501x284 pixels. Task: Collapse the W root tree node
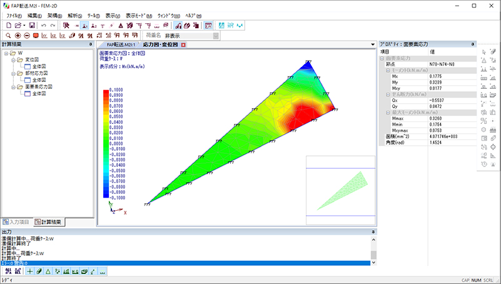click(6, 53)
